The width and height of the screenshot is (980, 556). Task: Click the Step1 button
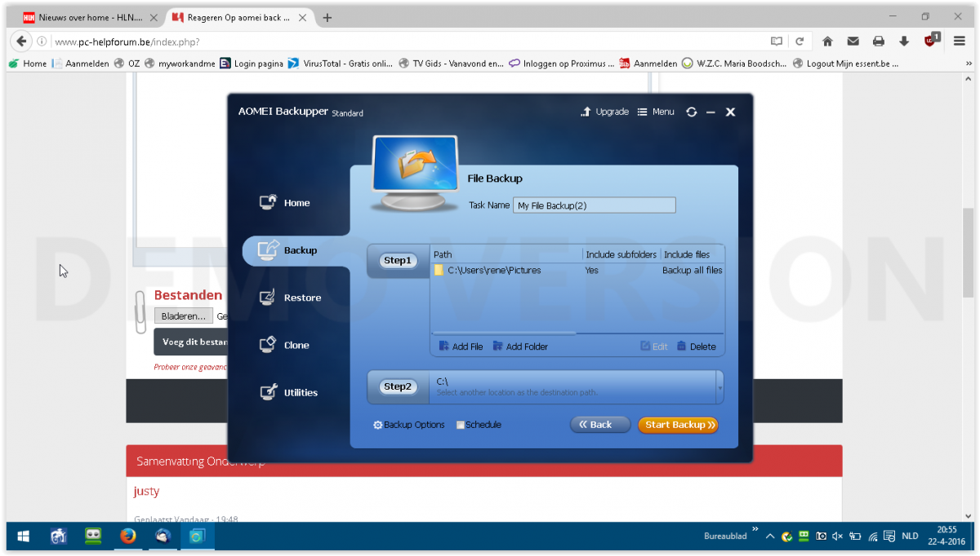point(398,261)
